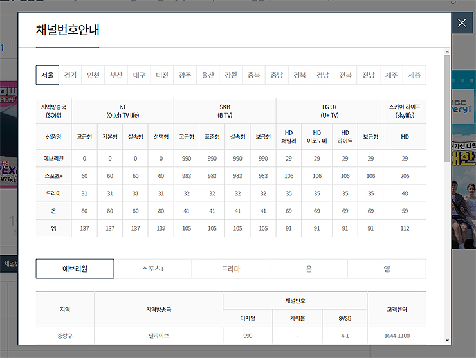Close the channel number guide popup
476x358 pixels.
tap(462, 22)
